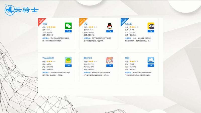Open the 易信 title link
Screen dimensions: 201x113
(x=127, y=58)
